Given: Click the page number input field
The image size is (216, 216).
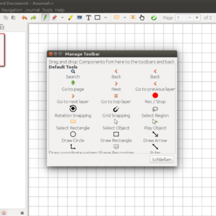Looking at the screenshot, I should click(181, 17).
